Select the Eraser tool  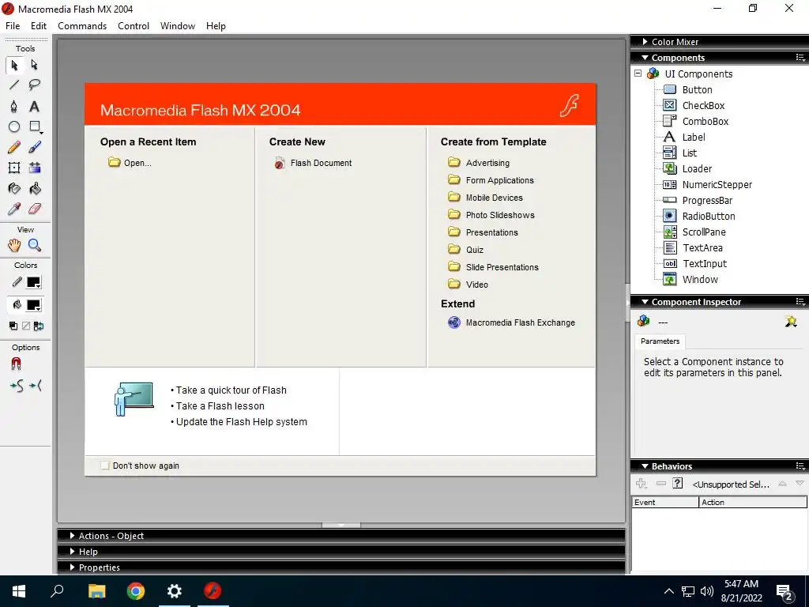[35, 209]
